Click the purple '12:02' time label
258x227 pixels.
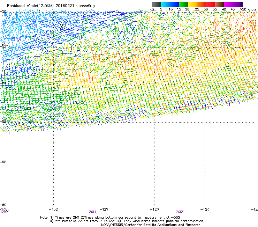coord(178,212)
